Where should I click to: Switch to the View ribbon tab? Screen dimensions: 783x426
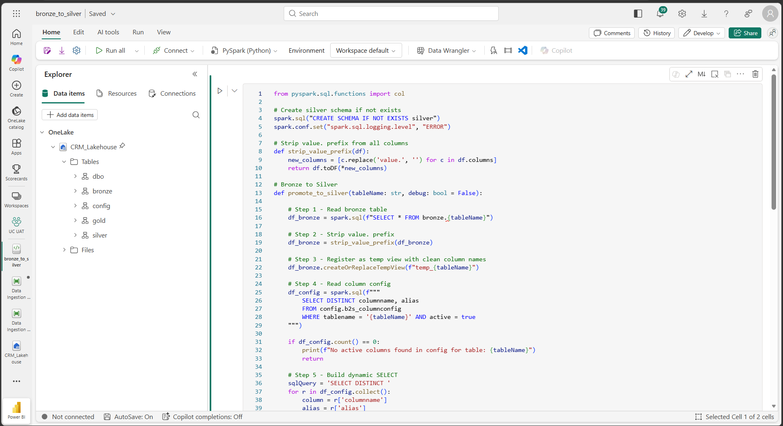coord(164,32)
